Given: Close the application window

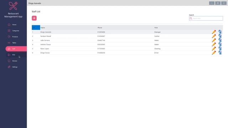Looking at the screenshot, I should point(224,3).
